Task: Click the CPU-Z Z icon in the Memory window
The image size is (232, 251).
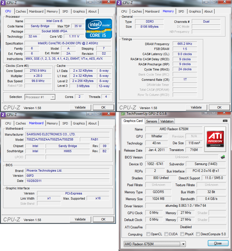Action: [x=119, y=3]
